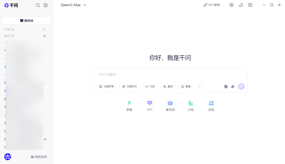Click the search icon in the sidebar
This screenshot has height=164, width=285.
click(38, 5)
